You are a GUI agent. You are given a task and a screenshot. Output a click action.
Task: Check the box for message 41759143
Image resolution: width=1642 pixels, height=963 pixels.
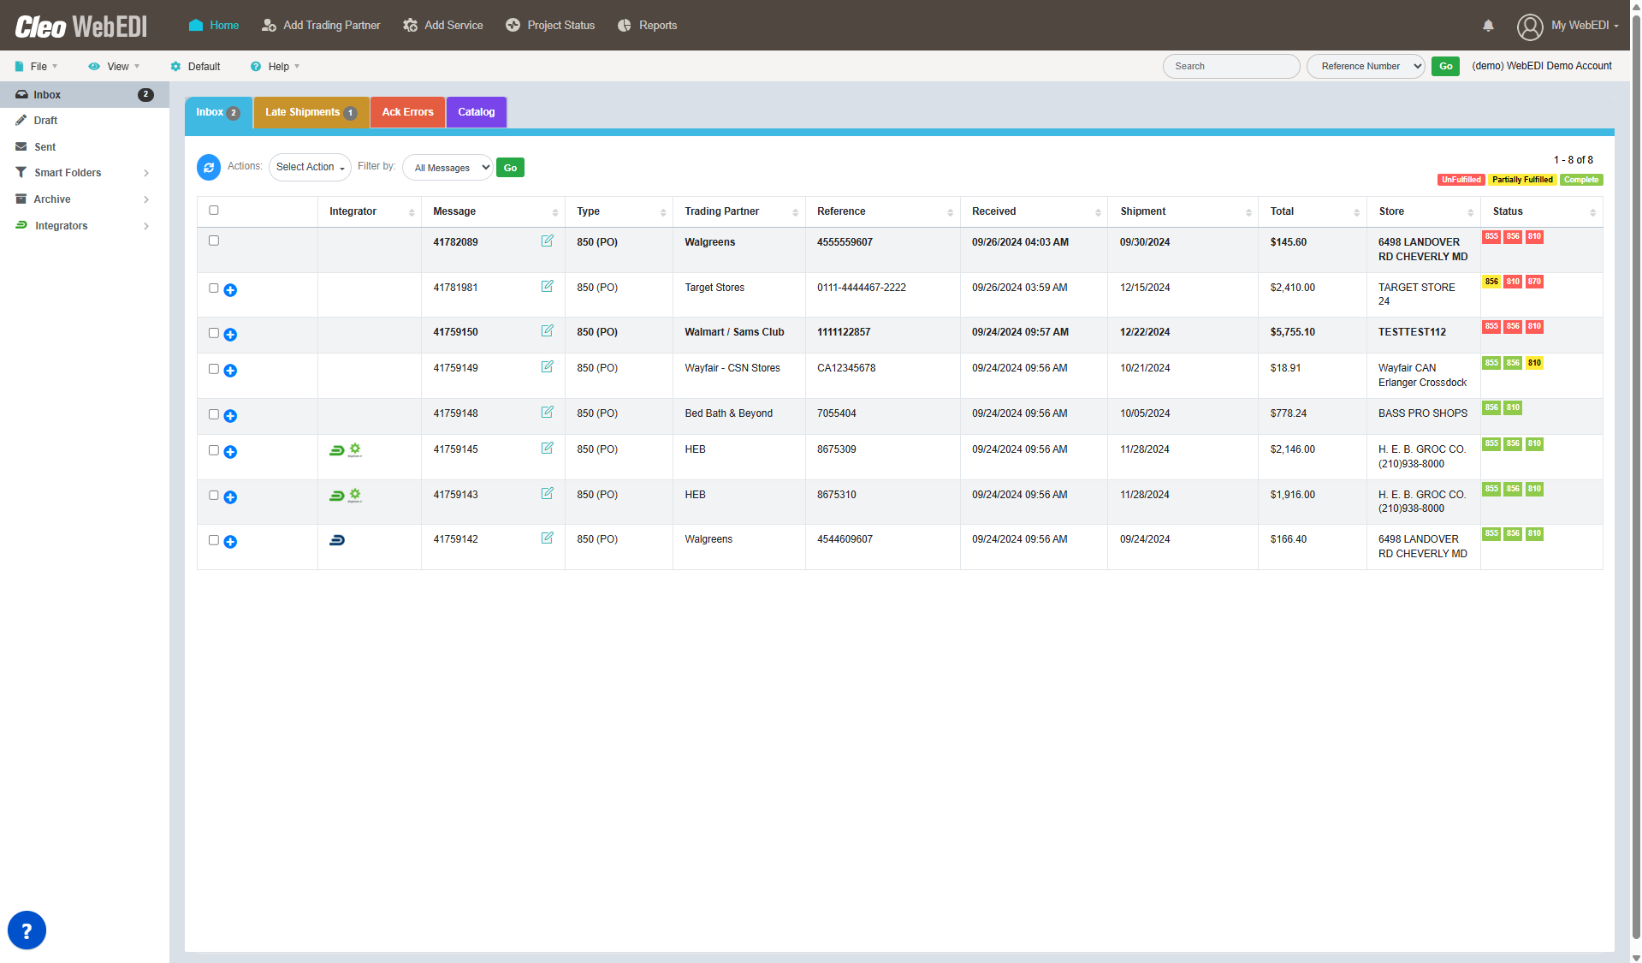point(214,496)
